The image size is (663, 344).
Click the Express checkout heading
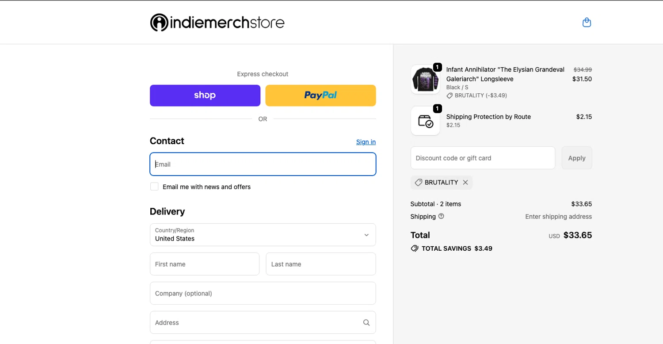263,74
